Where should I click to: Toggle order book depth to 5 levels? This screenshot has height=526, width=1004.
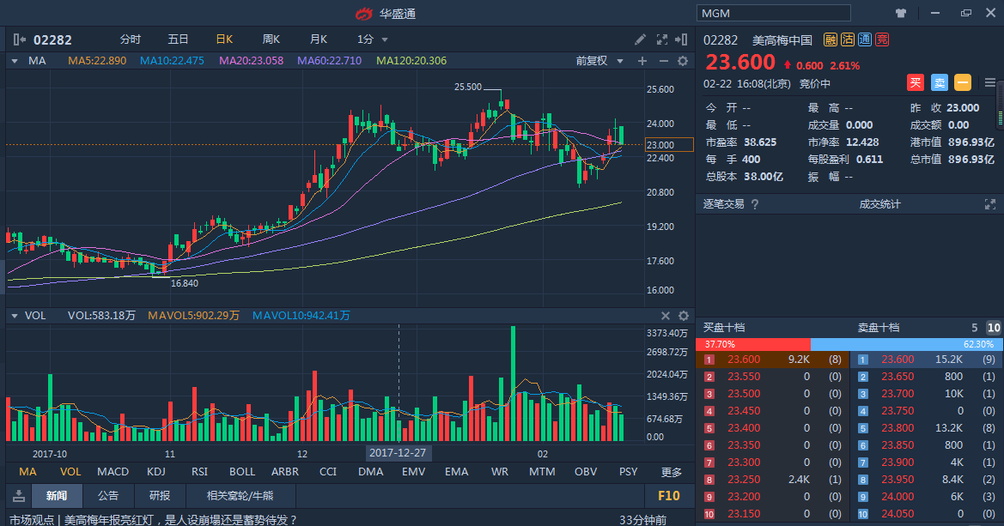click(975, 328)
